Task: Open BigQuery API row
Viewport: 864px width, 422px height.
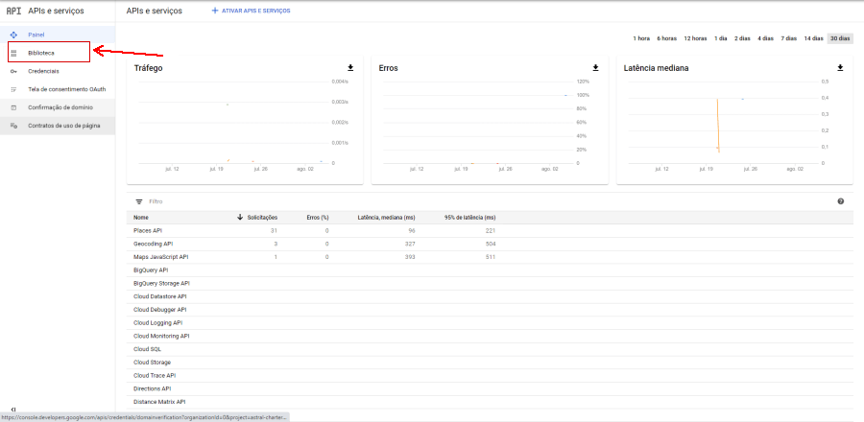Action: [x=490, y=270]
